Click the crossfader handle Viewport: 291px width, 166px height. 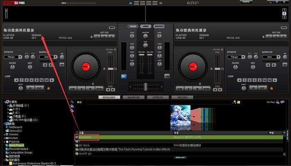pyautogui.click(x=145, y=85)
